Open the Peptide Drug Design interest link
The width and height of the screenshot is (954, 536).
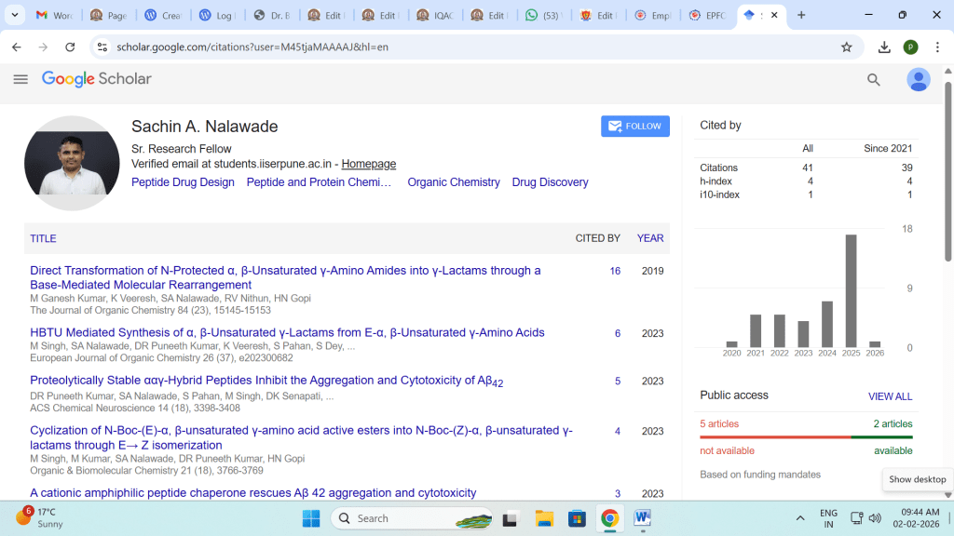183,182
